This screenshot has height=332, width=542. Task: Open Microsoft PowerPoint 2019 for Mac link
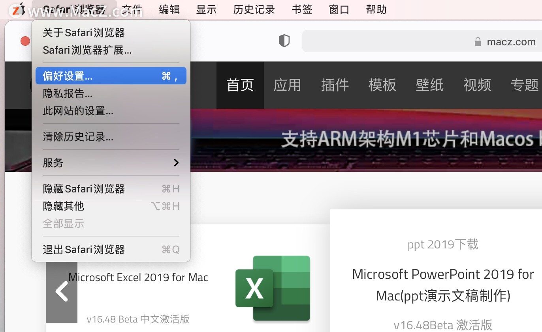443,284
